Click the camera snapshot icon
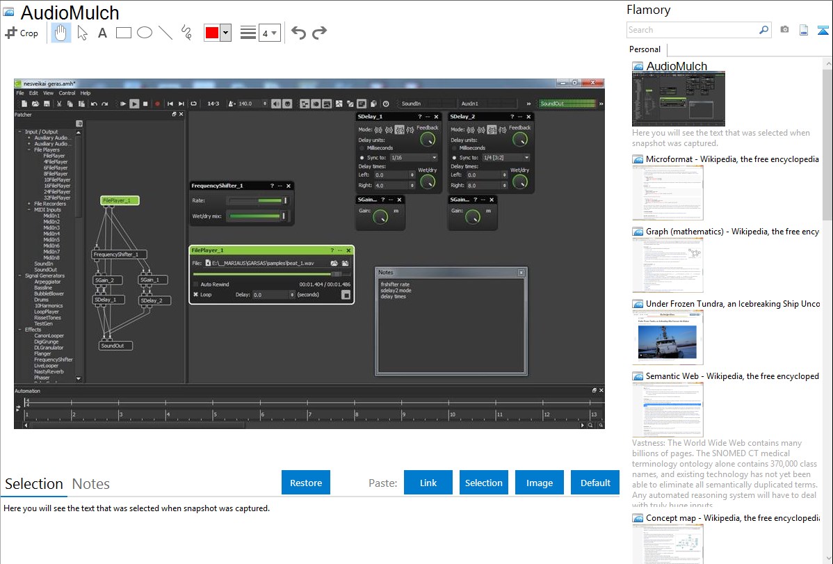Screen dimensions: 833x564 click(x=784, y=30)
